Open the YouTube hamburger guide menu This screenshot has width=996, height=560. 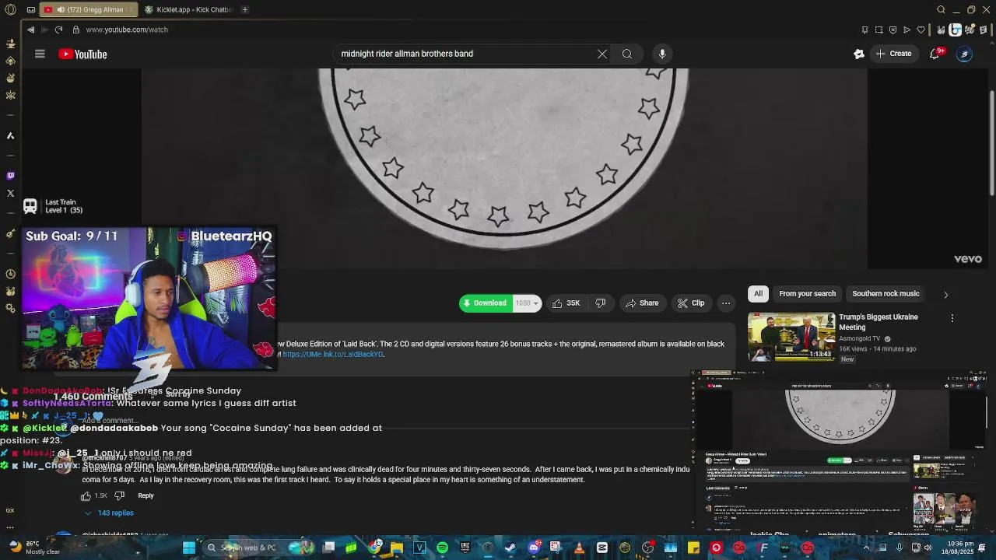40,54
